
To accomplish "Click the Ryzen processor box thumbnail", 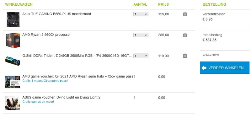I will coord(13,40).
